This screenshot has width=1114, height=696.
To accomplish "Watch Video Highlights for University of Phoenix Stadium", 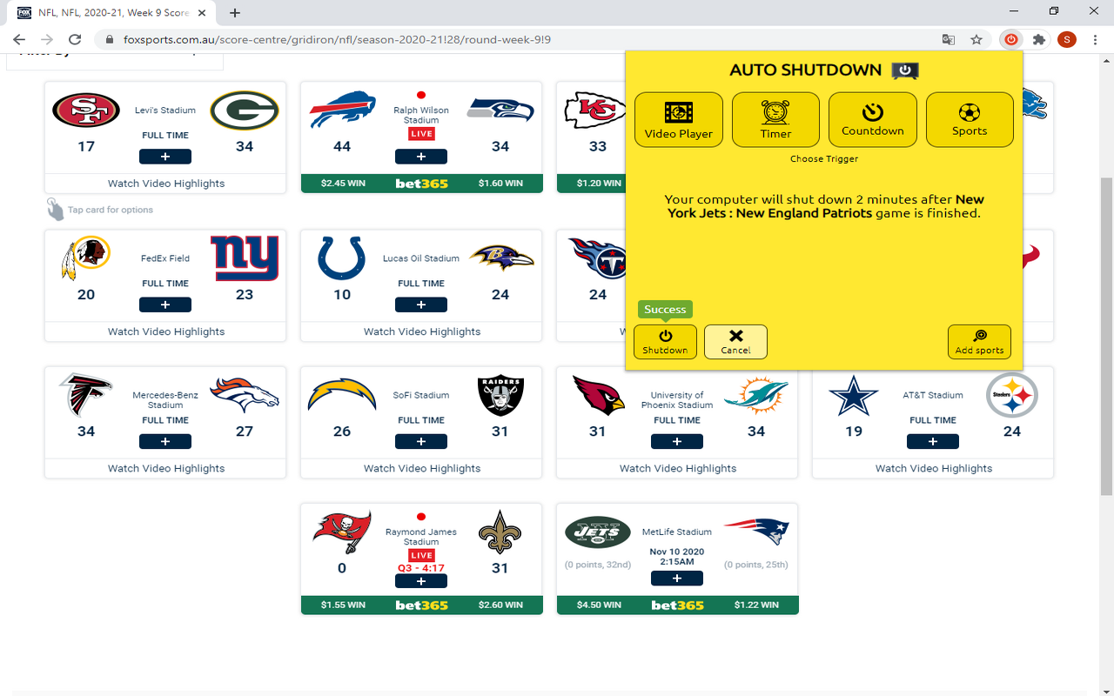I will pos(678,468).
